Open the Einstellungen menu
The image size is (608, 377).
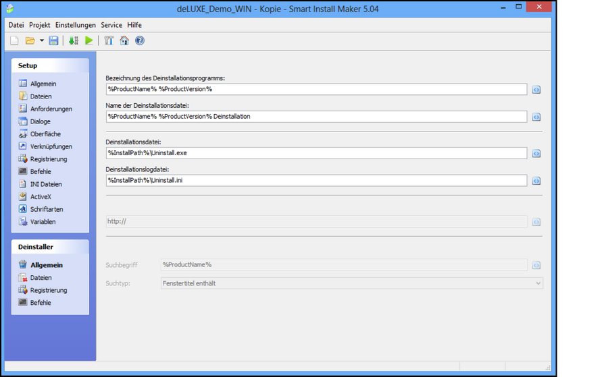click(75, 25)
